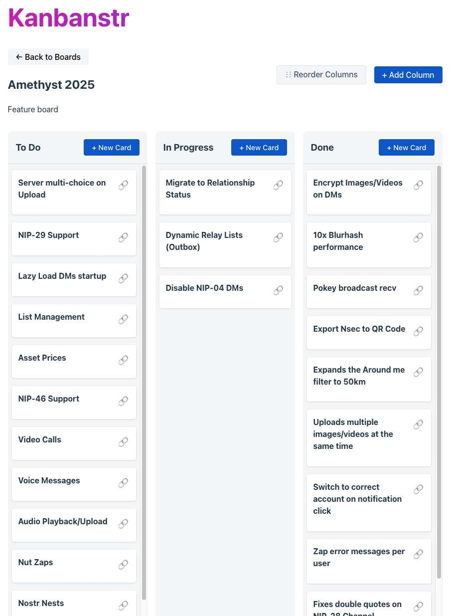This screenshot has width=450, height=616.
Task: Click link icon on Nut Zaps card
Action: (x=123, y=565)
